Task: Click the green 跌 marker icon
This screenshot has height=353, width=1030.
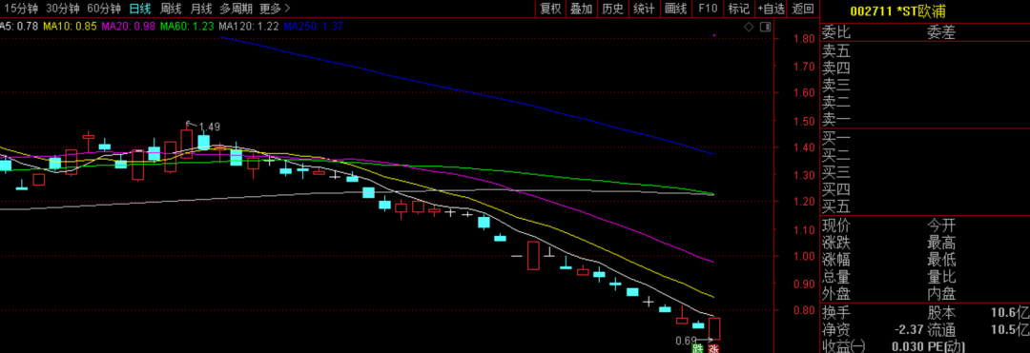Action: coord(697,348)
